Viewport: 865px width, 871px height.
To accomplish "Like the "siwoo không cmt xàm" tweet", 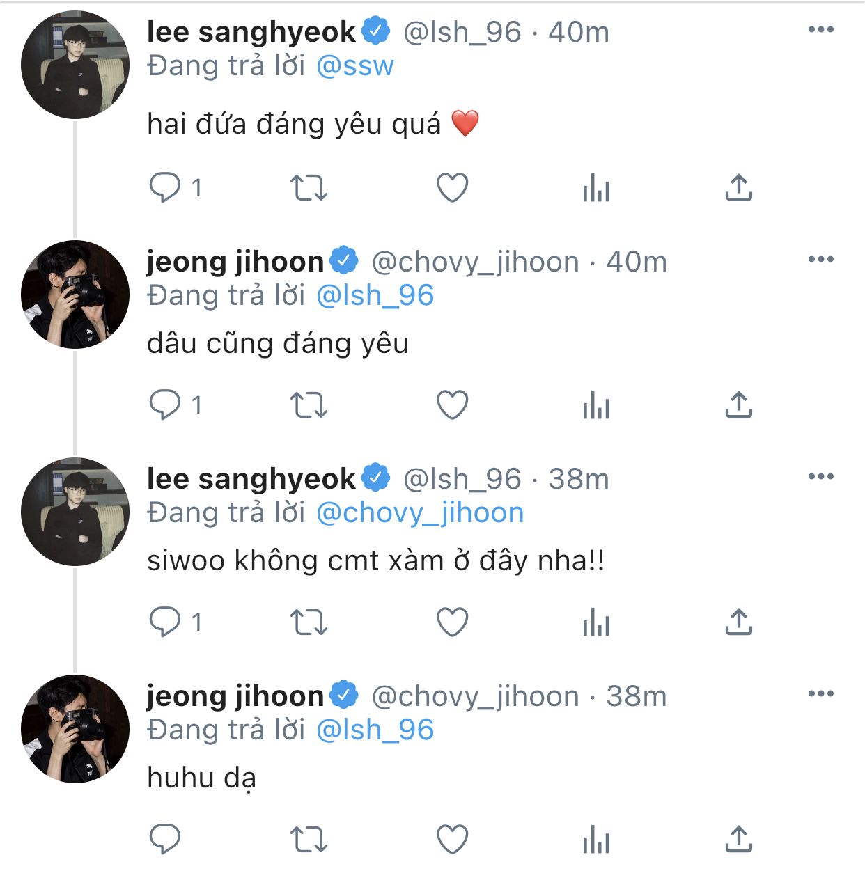I will (x=452, y=622).
